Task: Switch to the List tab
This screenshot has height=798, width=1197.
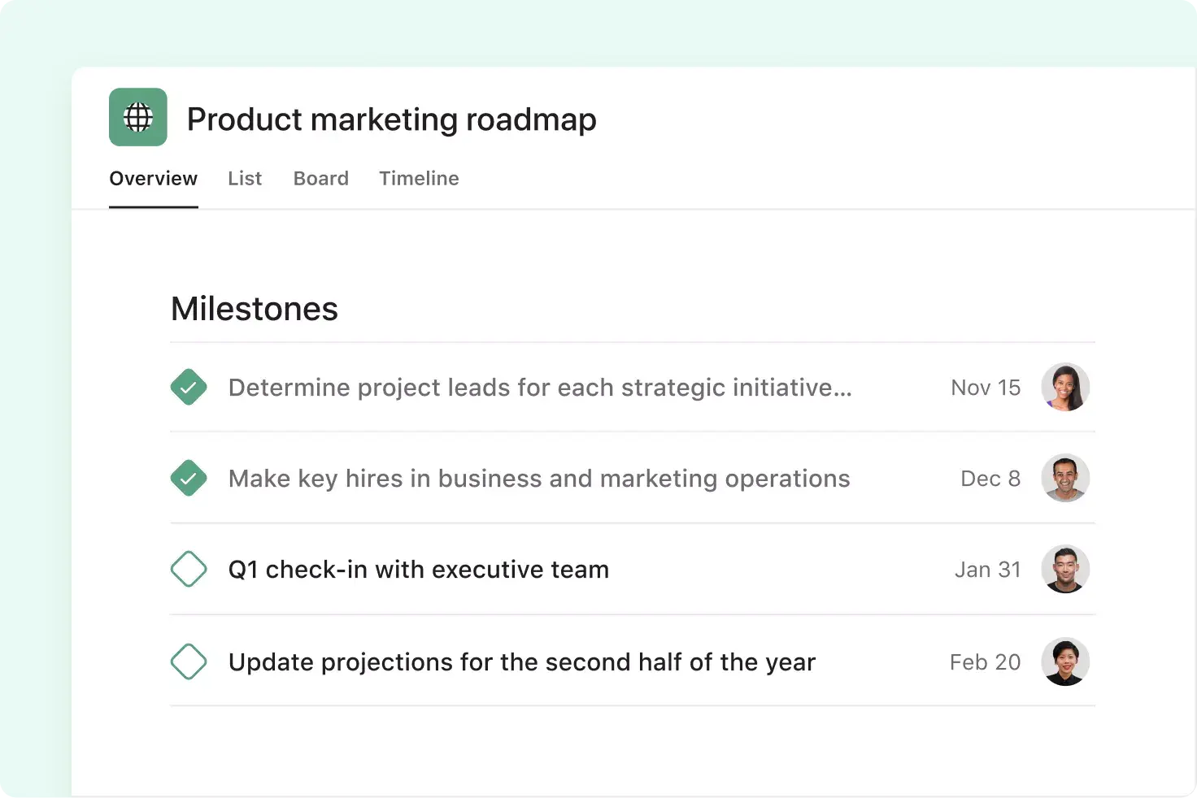Action: pos(245,178)
